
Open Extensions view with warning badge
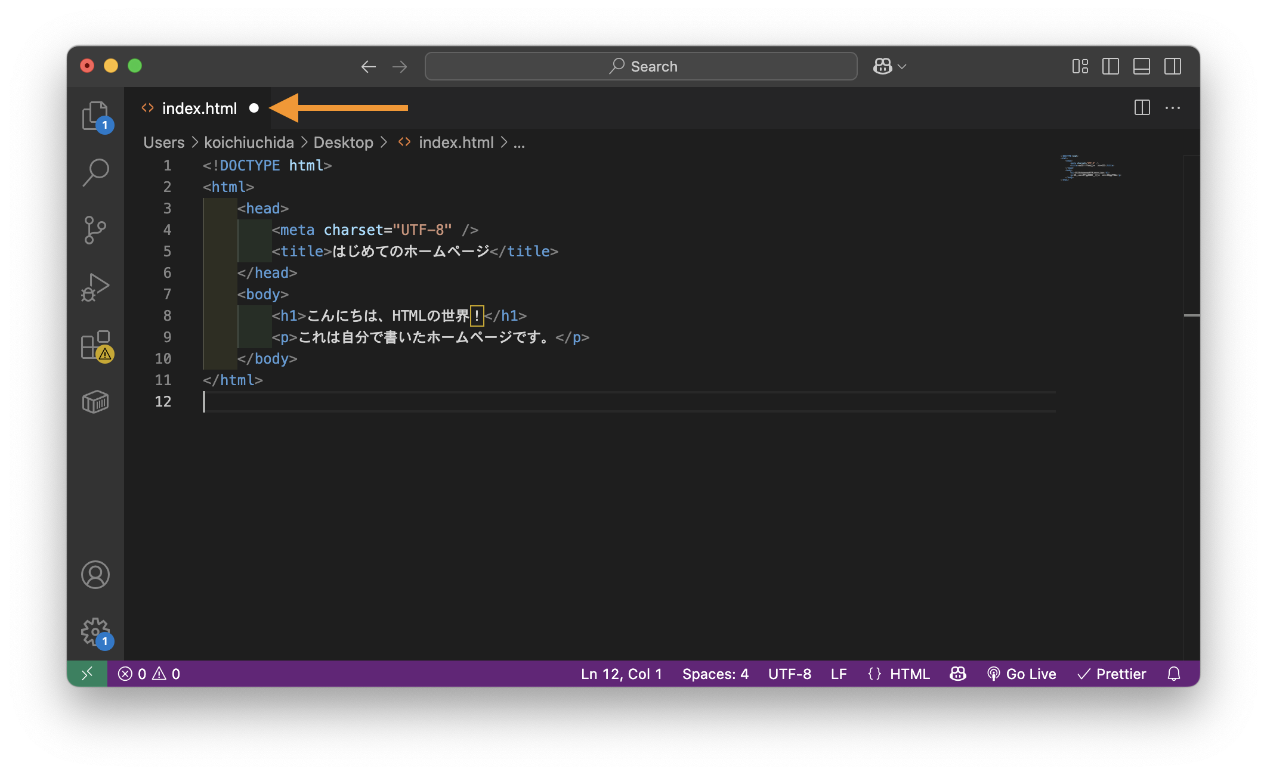click(95, 345)
